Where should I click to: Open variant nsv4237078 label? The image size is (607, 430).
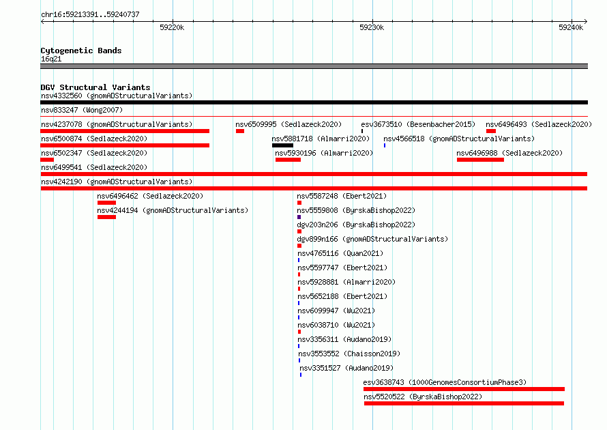[x=117, y=124]
